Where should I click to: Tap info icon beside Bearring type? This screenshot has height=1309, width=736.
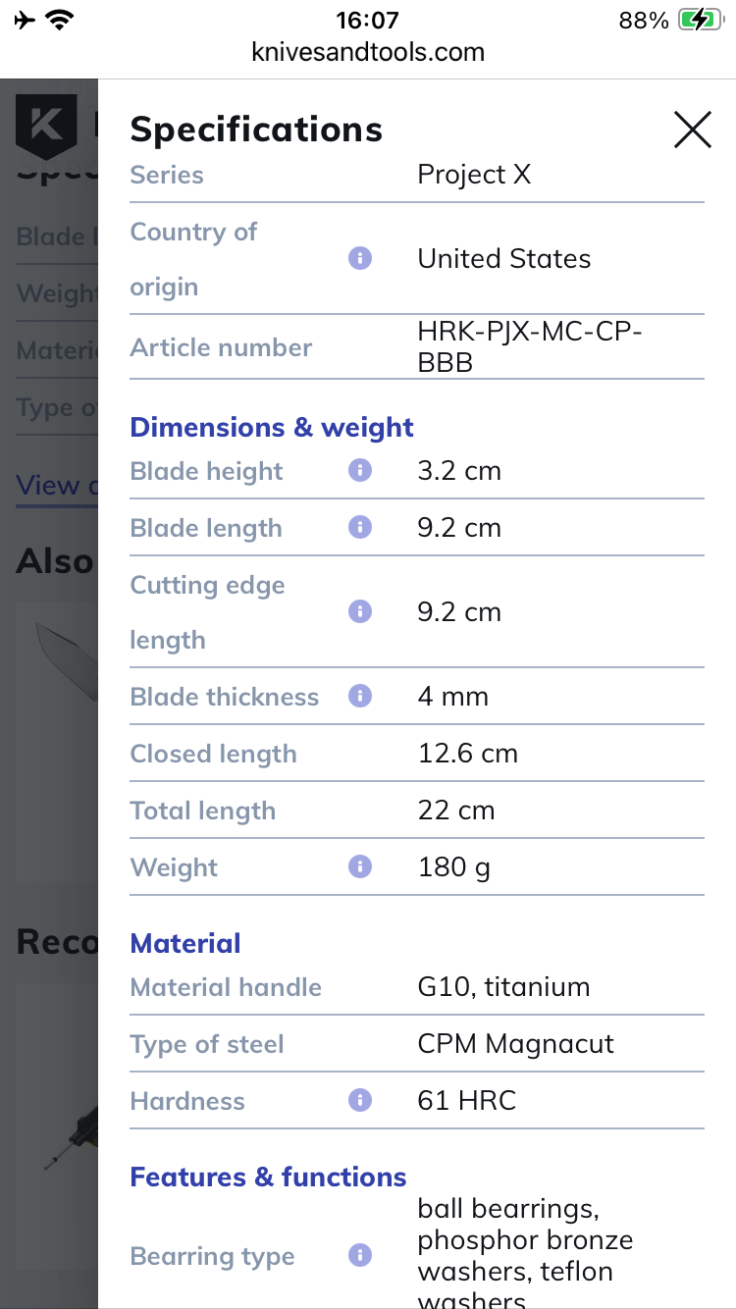point(360,1256)
